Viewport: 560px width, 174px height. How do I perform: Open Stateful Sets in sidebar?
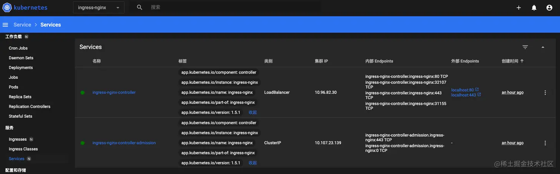tap(20, 116)
